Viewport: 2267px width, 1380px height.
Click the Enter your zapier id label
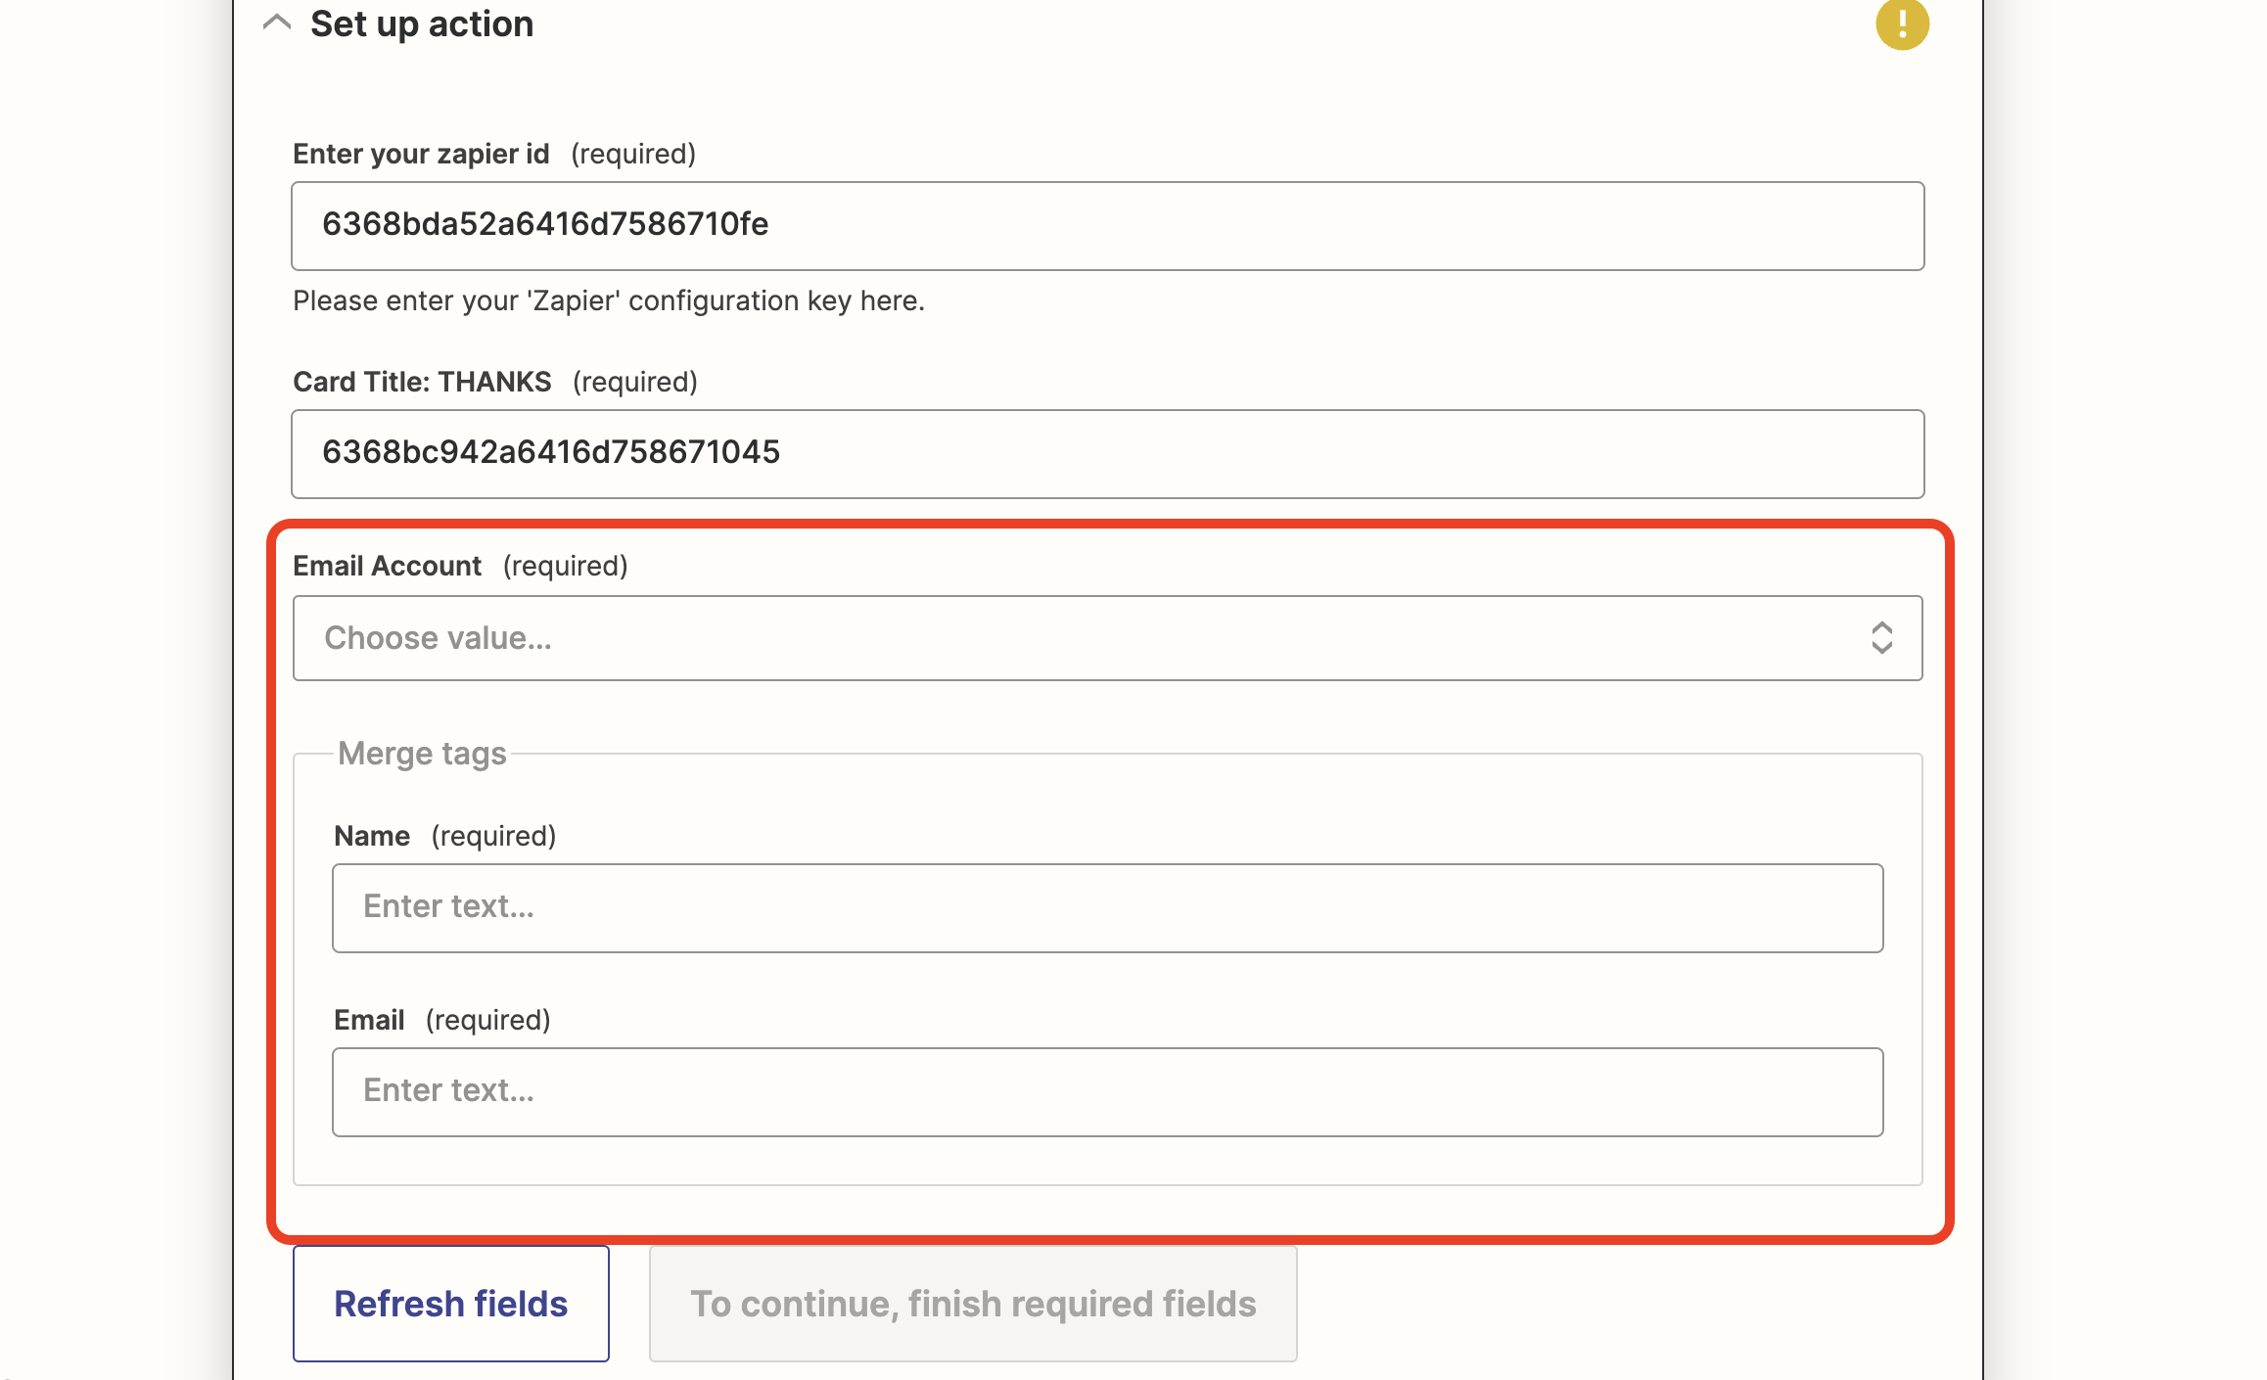[421, 154]
